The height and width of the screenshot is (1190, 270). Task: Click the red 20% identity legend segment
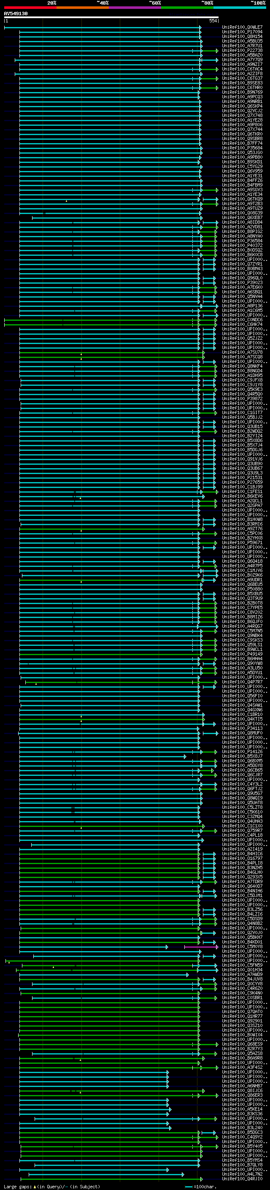click(30, 8)
